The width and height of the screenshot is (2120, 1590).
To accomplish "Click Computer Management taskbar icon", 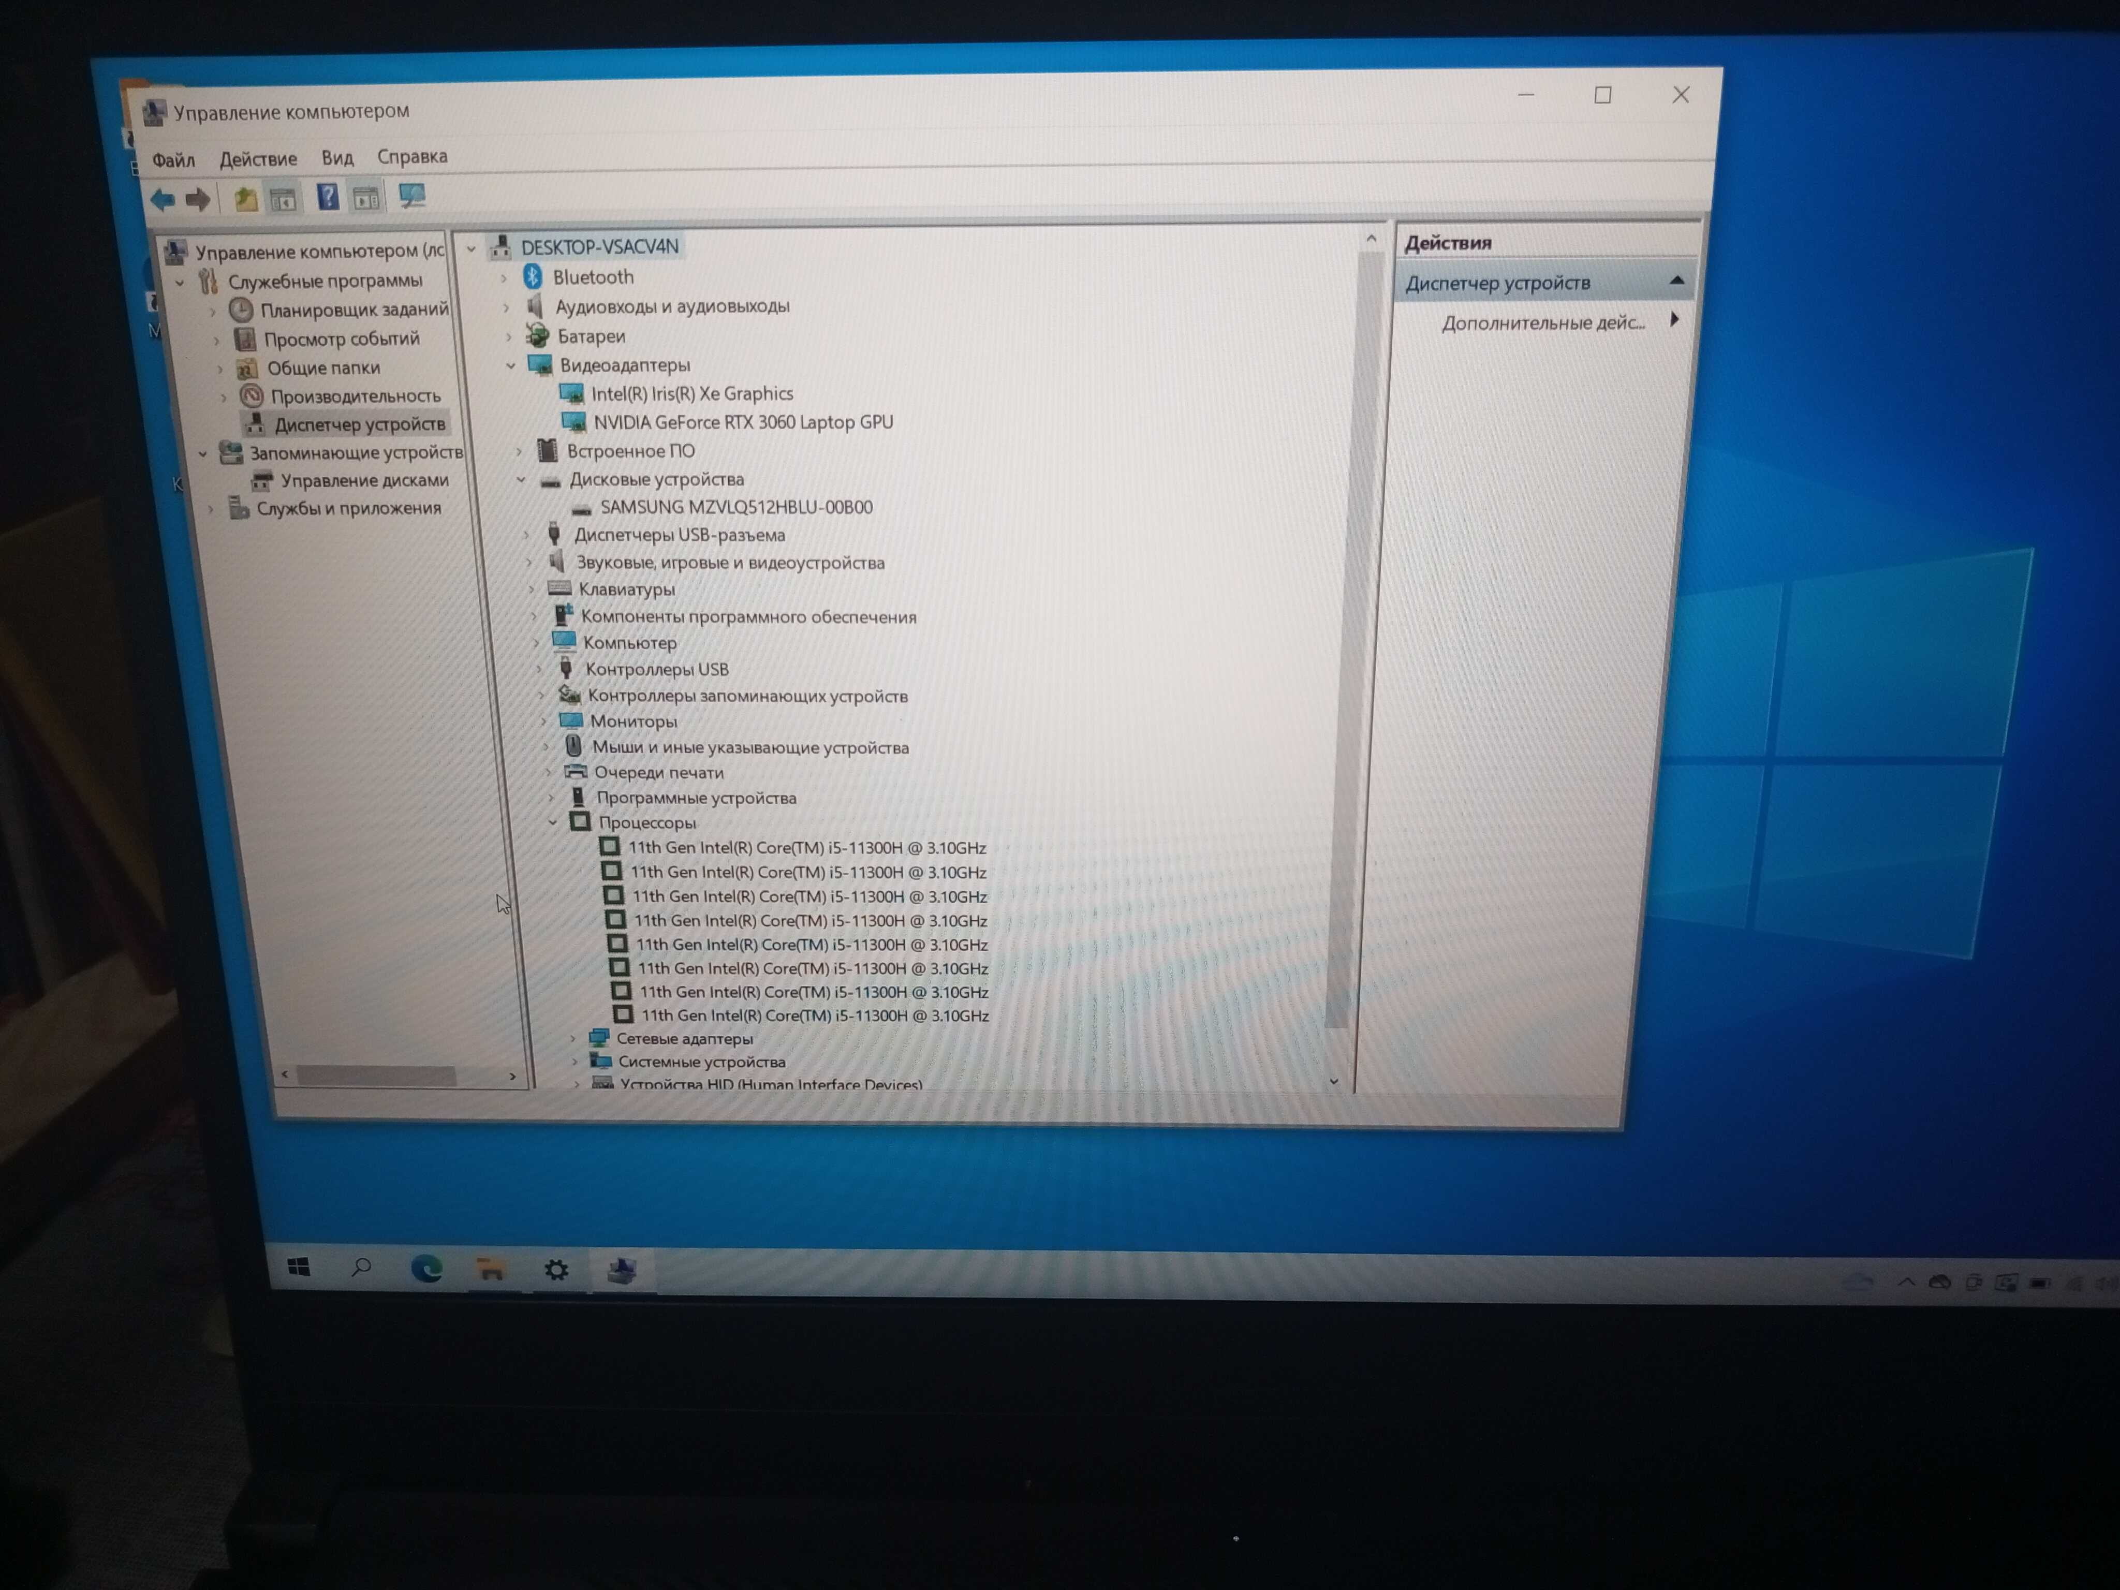I will click(622, 1271).
